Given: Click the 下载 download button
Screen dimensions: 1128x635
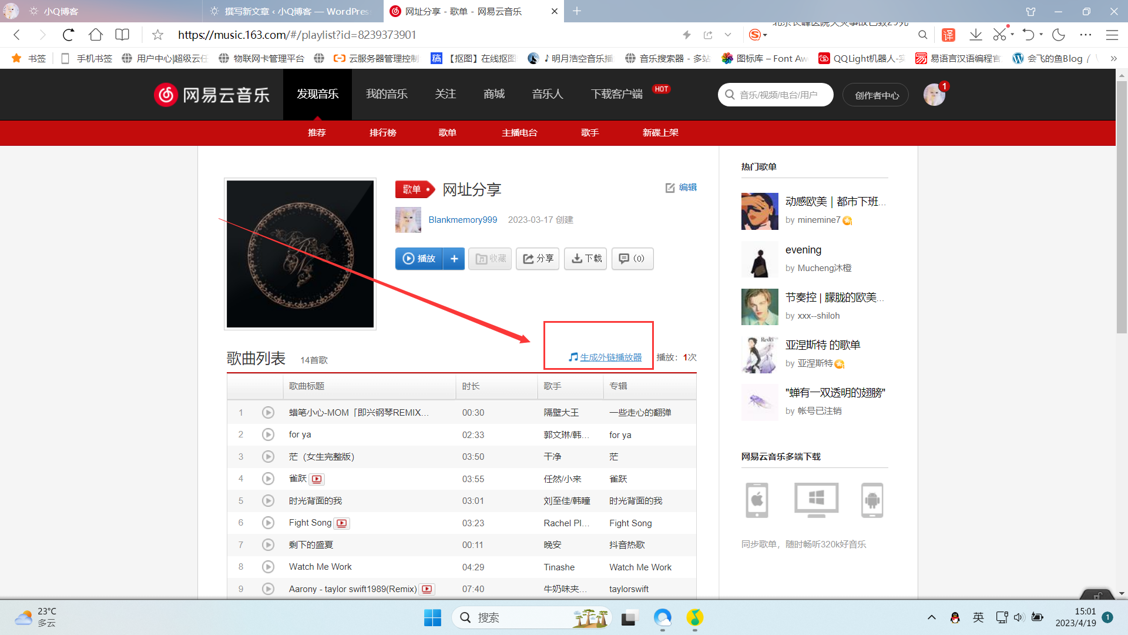Looking at the screenshot, I should coord(586,259).
